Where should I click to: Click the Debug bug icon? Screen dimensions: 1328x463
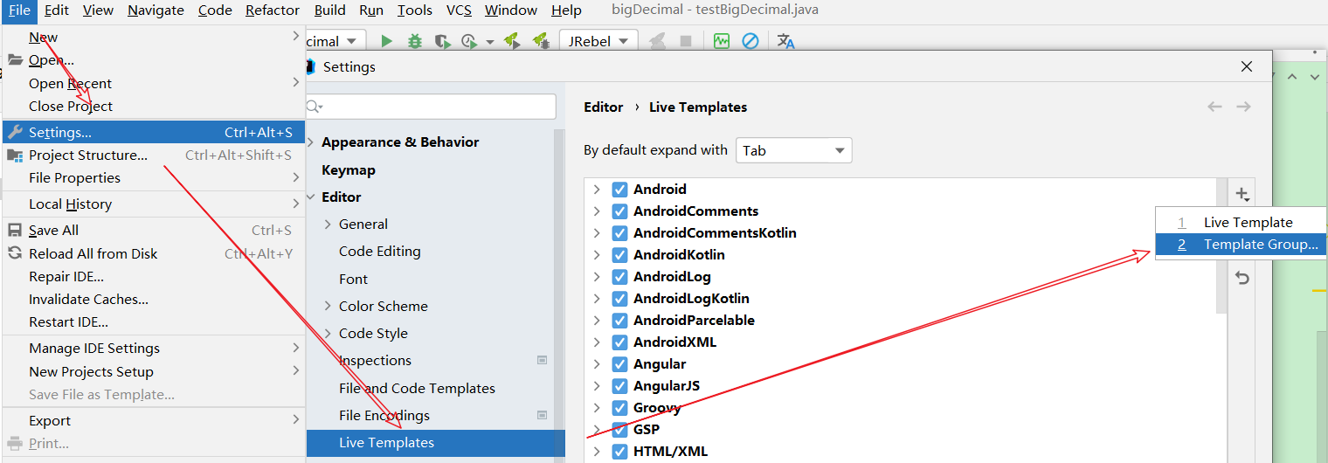[415, 41]
